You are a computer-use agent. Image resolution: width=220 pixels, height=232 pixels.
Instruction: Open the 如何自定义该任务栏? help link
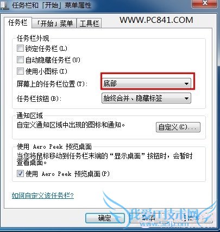click(x=43, y=196)
